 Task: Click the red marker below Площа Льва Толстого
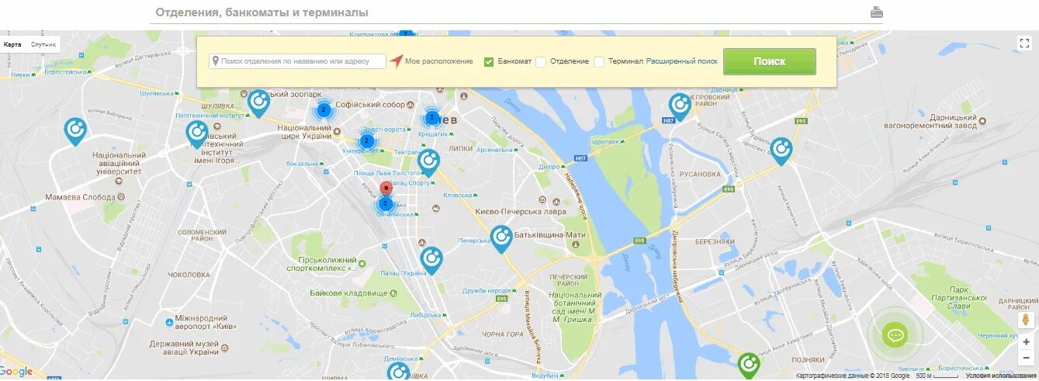pyautogui.click(x=386, y=188)
